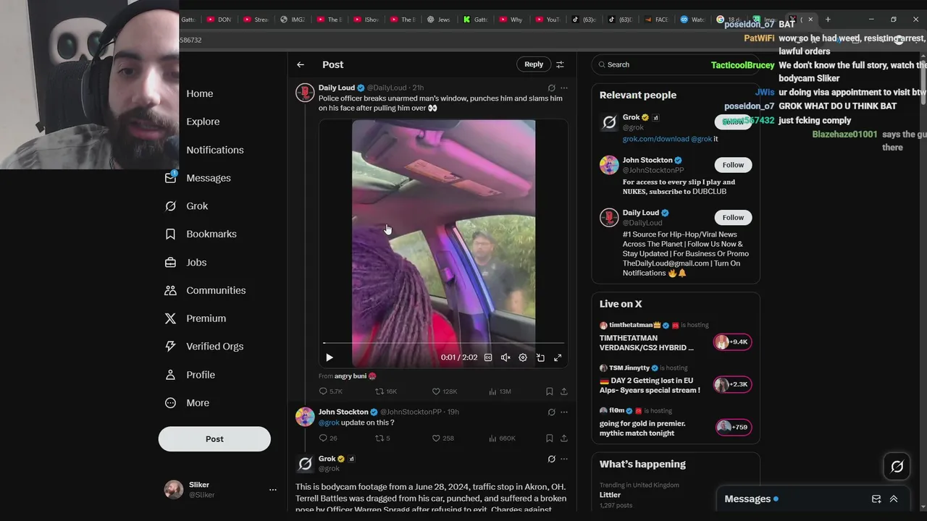Click Grok explain icon on Daily Loud post
927x521 pixels.
(x=551, y=88)
